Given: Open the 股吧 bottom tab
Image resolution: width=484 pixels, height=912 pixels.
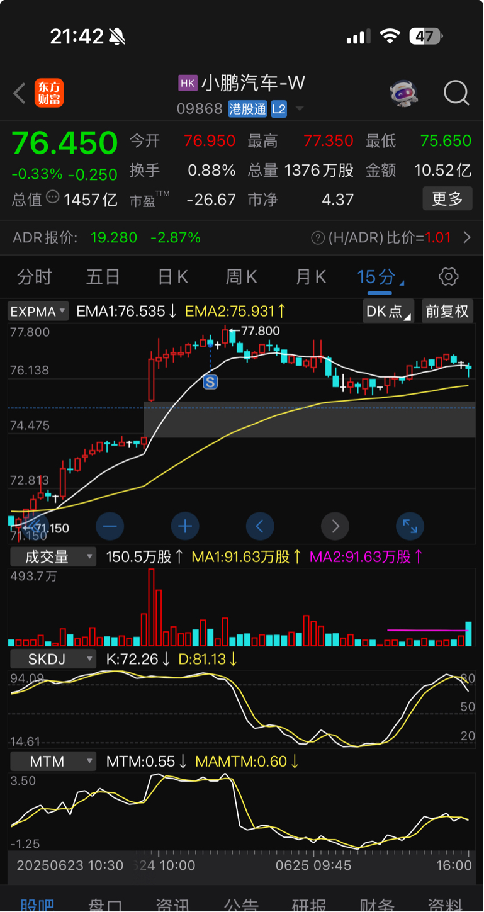Looking at the screenshot, I should pyautogui.click(x=38, y=904).
